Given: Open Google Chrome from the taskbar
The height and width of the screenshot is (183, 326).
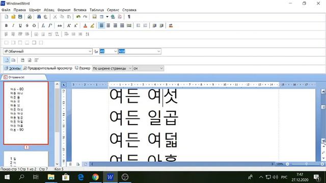Looking at the screenshot, I should click(95, 177).
